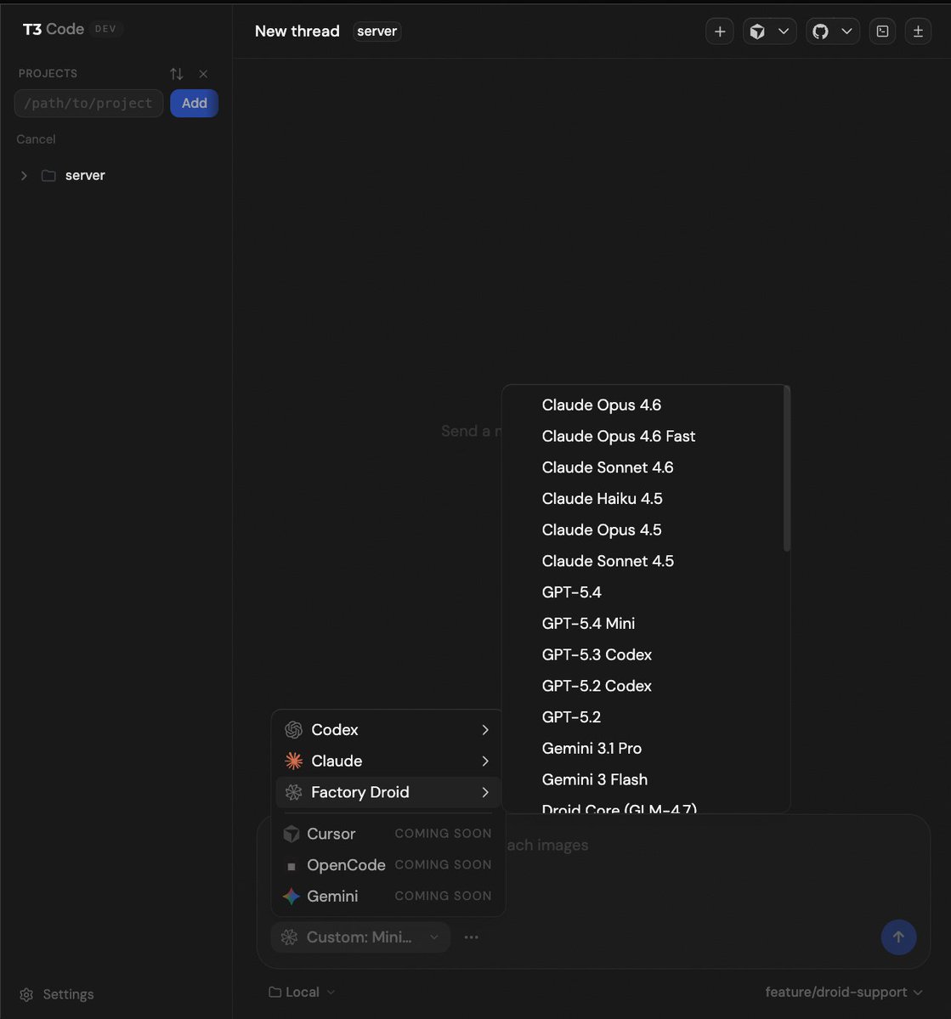951x1019 pixels.
Task: Click the colorful Gemini sparkle icon
Action: pyautogui.click(x=292, y=896)
